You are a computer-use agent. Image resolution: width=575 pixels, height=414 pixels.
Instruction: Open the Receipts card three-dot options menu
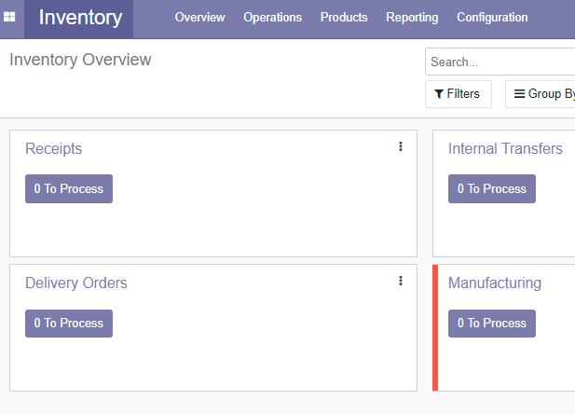tap(401, 146)
